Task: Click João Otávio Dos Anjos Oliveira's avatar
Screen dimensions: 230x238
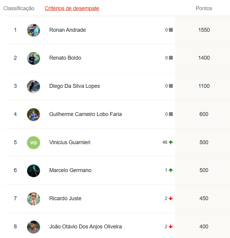Action: pyautogui.click(x=33, y=227)
